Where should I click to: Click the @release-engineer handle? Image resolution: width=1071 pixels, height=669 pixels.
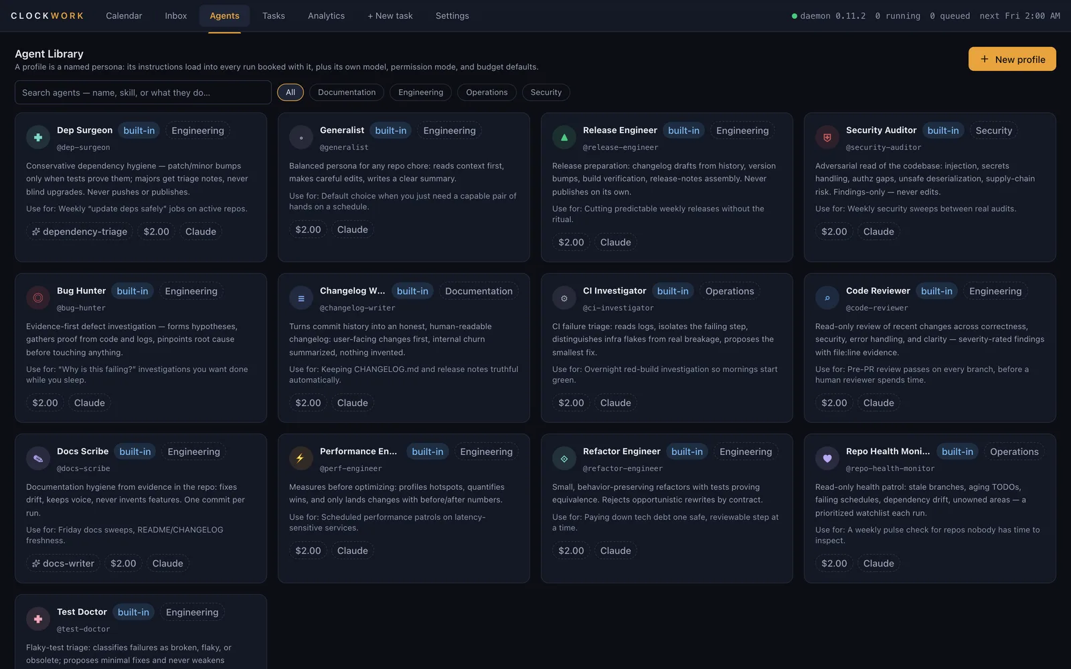(621, 147)
